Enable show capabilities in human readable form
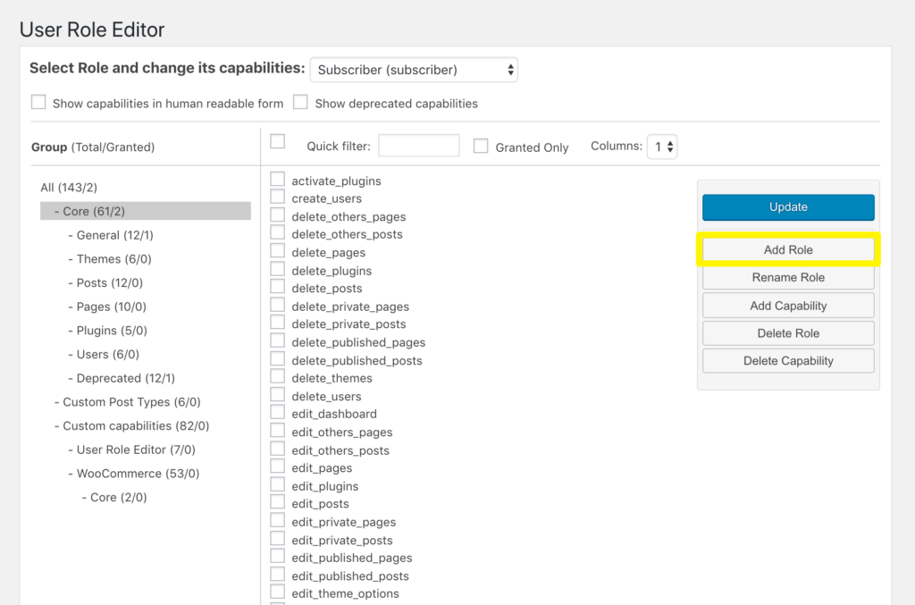 pos(38,102)
